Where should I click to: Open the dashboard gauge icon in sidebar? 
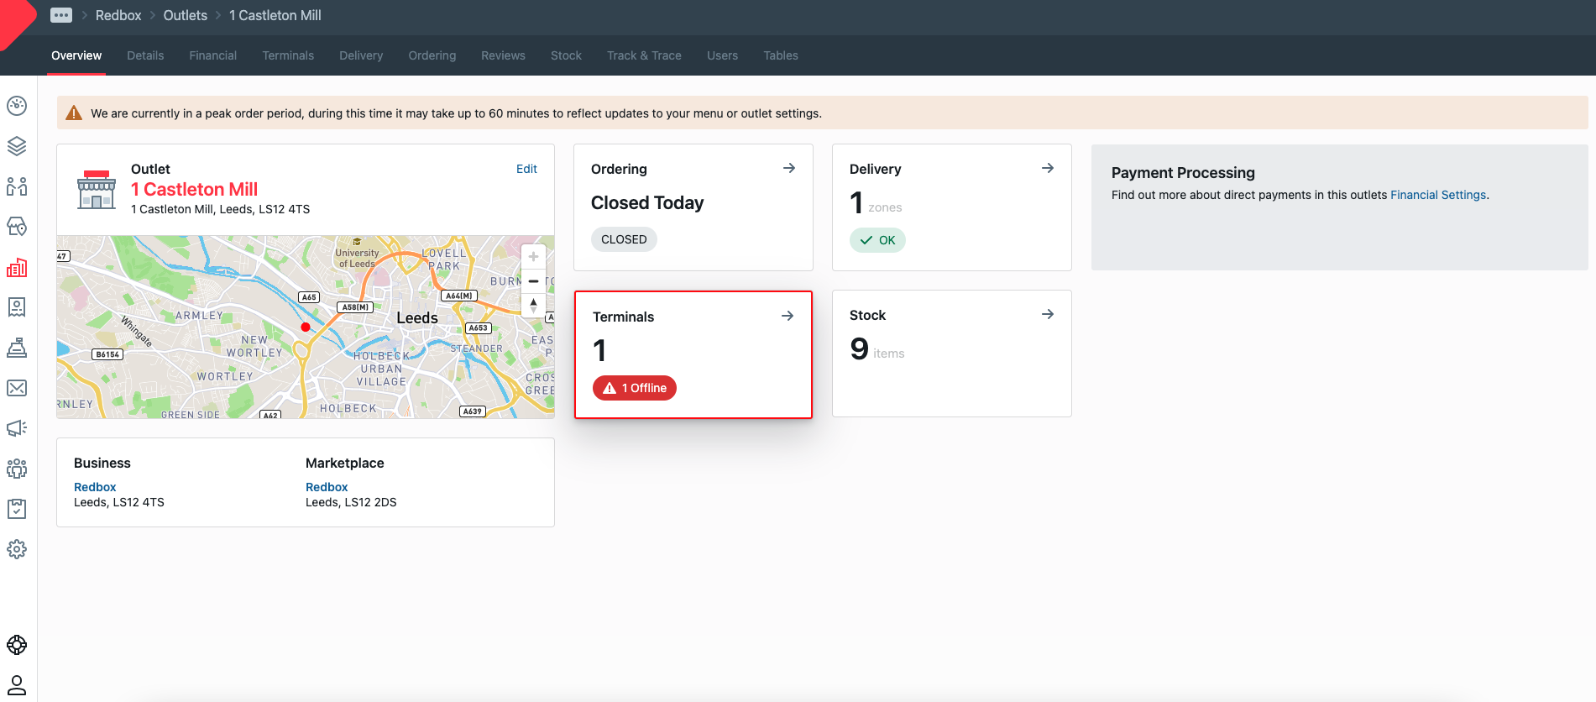(17, 106)
